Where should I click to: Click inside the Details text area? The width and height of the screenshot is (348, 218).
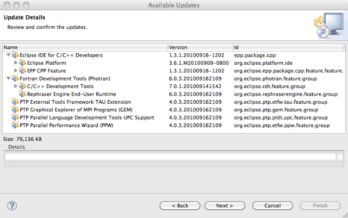(170, 157)
